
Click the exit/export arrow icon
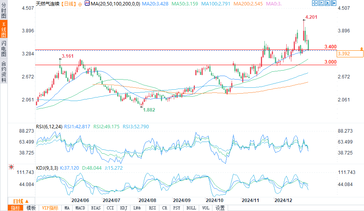coord(334,3)
